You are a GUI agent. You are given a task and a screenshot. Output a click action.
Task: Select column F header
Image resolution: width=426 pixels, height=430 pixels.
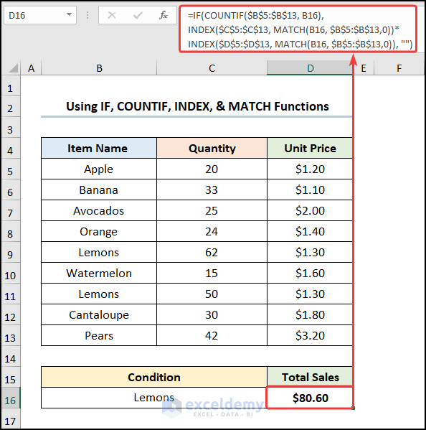pyautogui.click(x=399, y=68)
